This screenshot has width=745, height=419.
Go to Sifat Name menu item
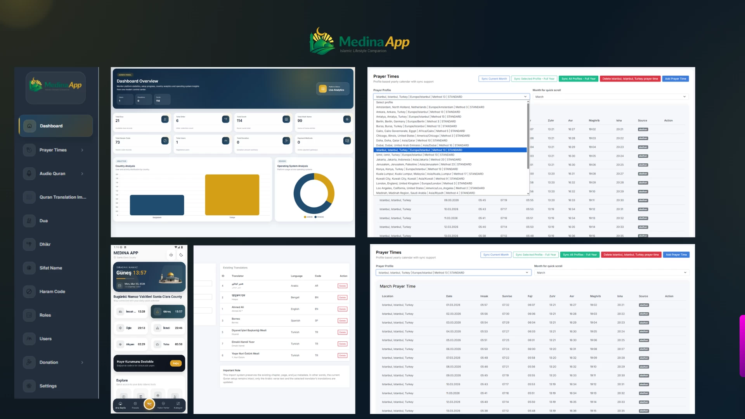[56, 268]
